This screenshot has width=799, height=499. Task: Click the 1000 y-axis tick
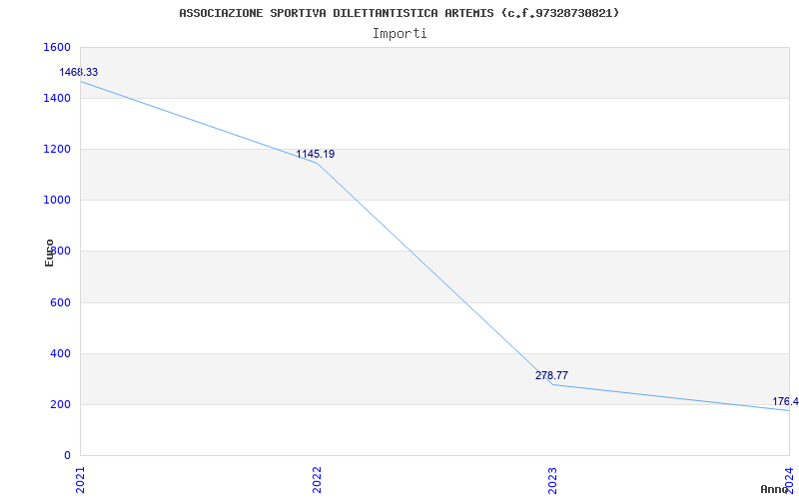click(x=57, y=201)
